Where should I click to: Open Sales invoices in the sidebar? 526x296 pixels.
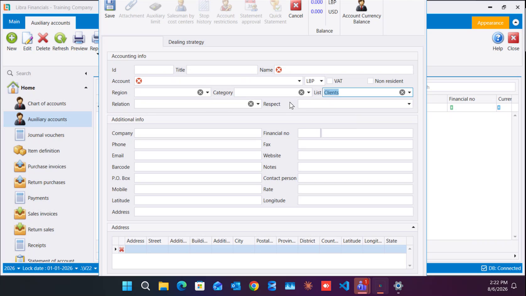(48, 214)
